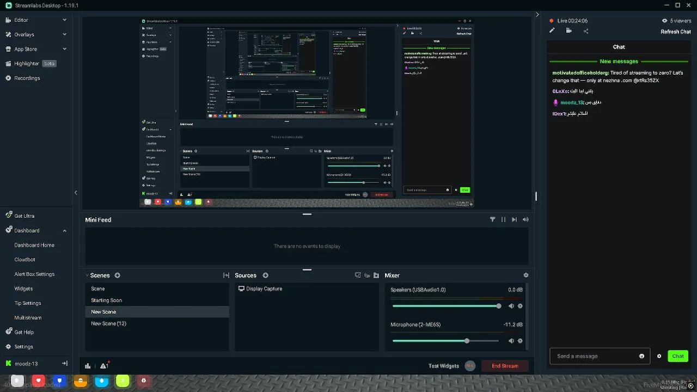Screen dimensions: 697x392
Task: Expand the Editor menu chevron
Action: [64, 20]
